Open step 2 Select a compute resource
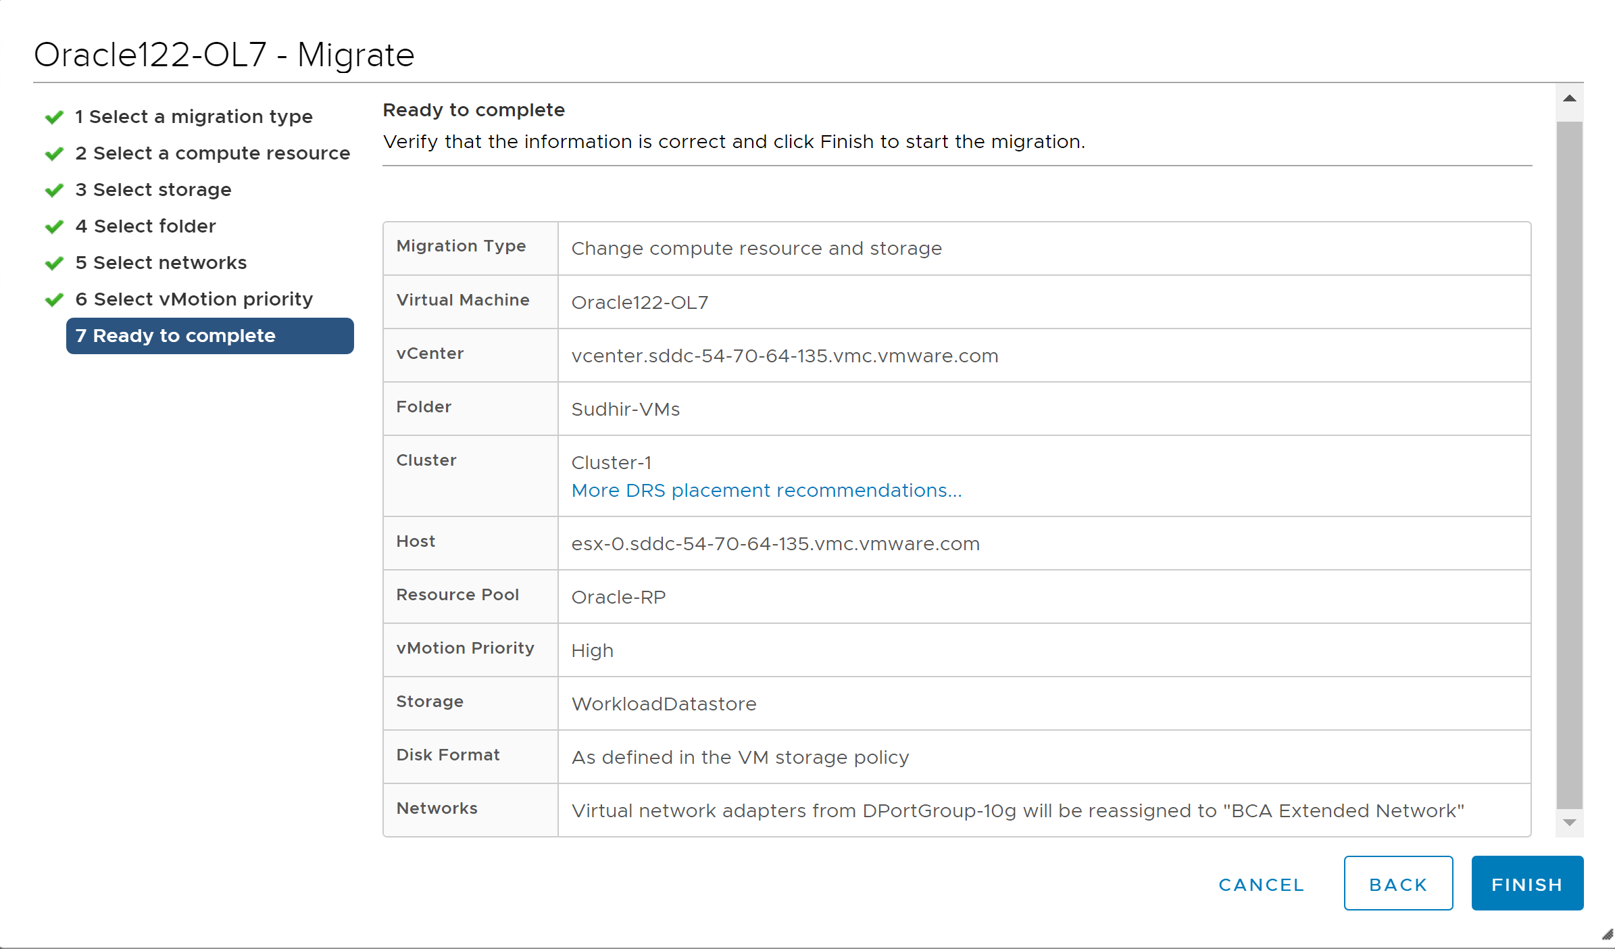The width and height of the screenshot is (1615, 949). tap(212, 153)
